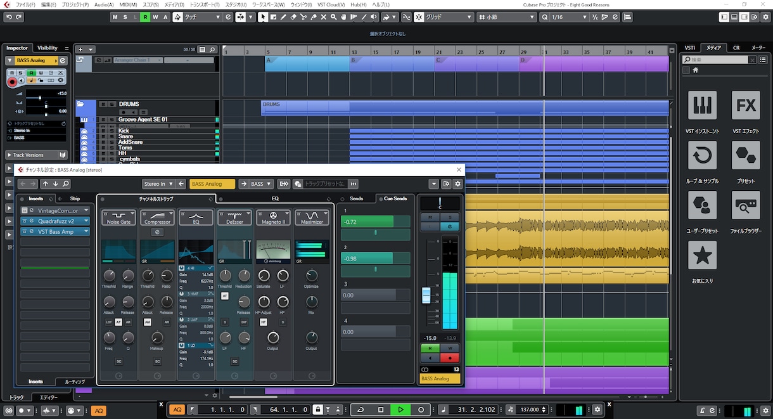Toggle green Read R automation button in toolbar

coord(145,17)
